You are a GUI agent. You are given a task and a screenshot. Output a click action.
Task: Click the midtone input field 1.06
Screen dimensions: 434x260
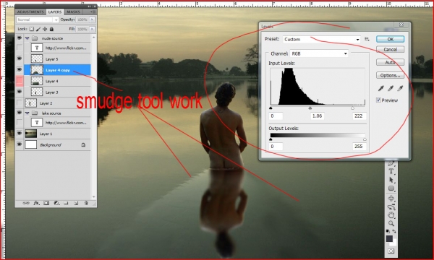coord(318,116)
